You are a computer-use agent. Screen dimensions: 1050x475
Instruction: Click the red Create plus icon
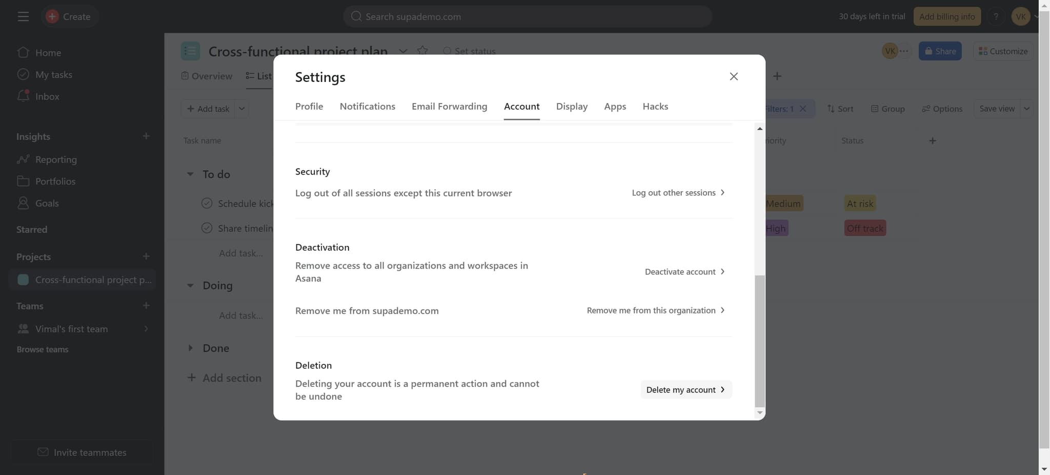click(52, 16)
